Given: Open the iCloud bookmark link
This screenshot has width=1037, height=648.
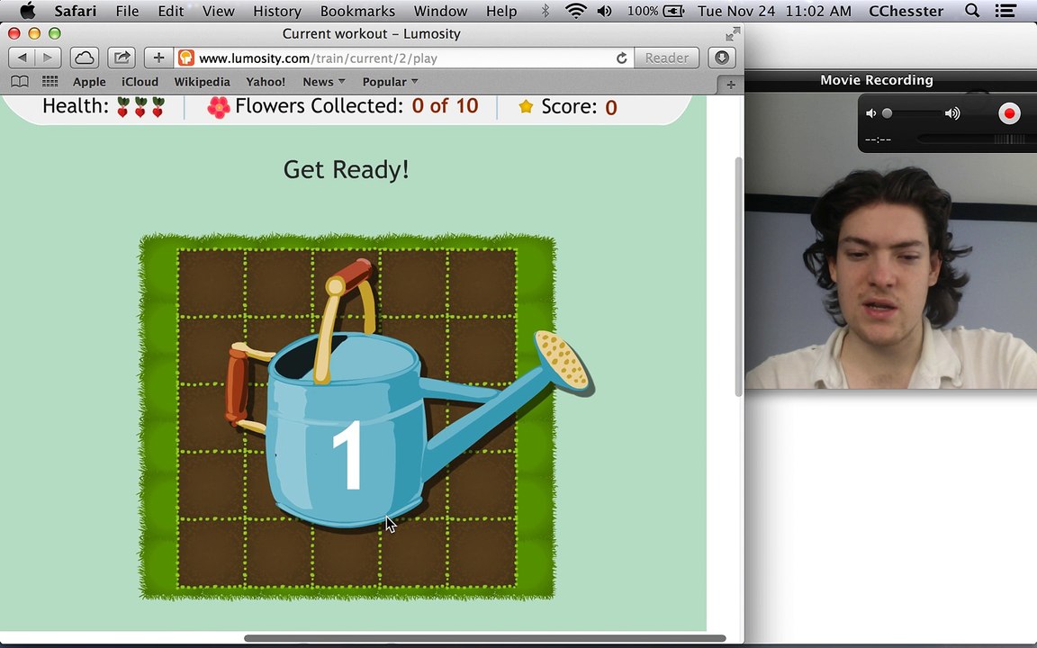Looking at the screenshot, I should coord(140,81).
